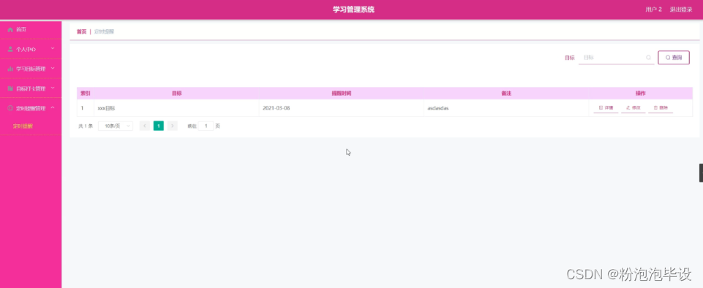Click 删除 for the xxx目标 row
The height and width of the screenshot is (288, 703).
(x=661, y=108)
